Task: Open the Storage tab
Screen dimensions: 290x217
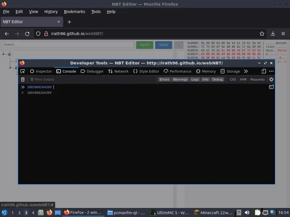Action: [230, 71]
